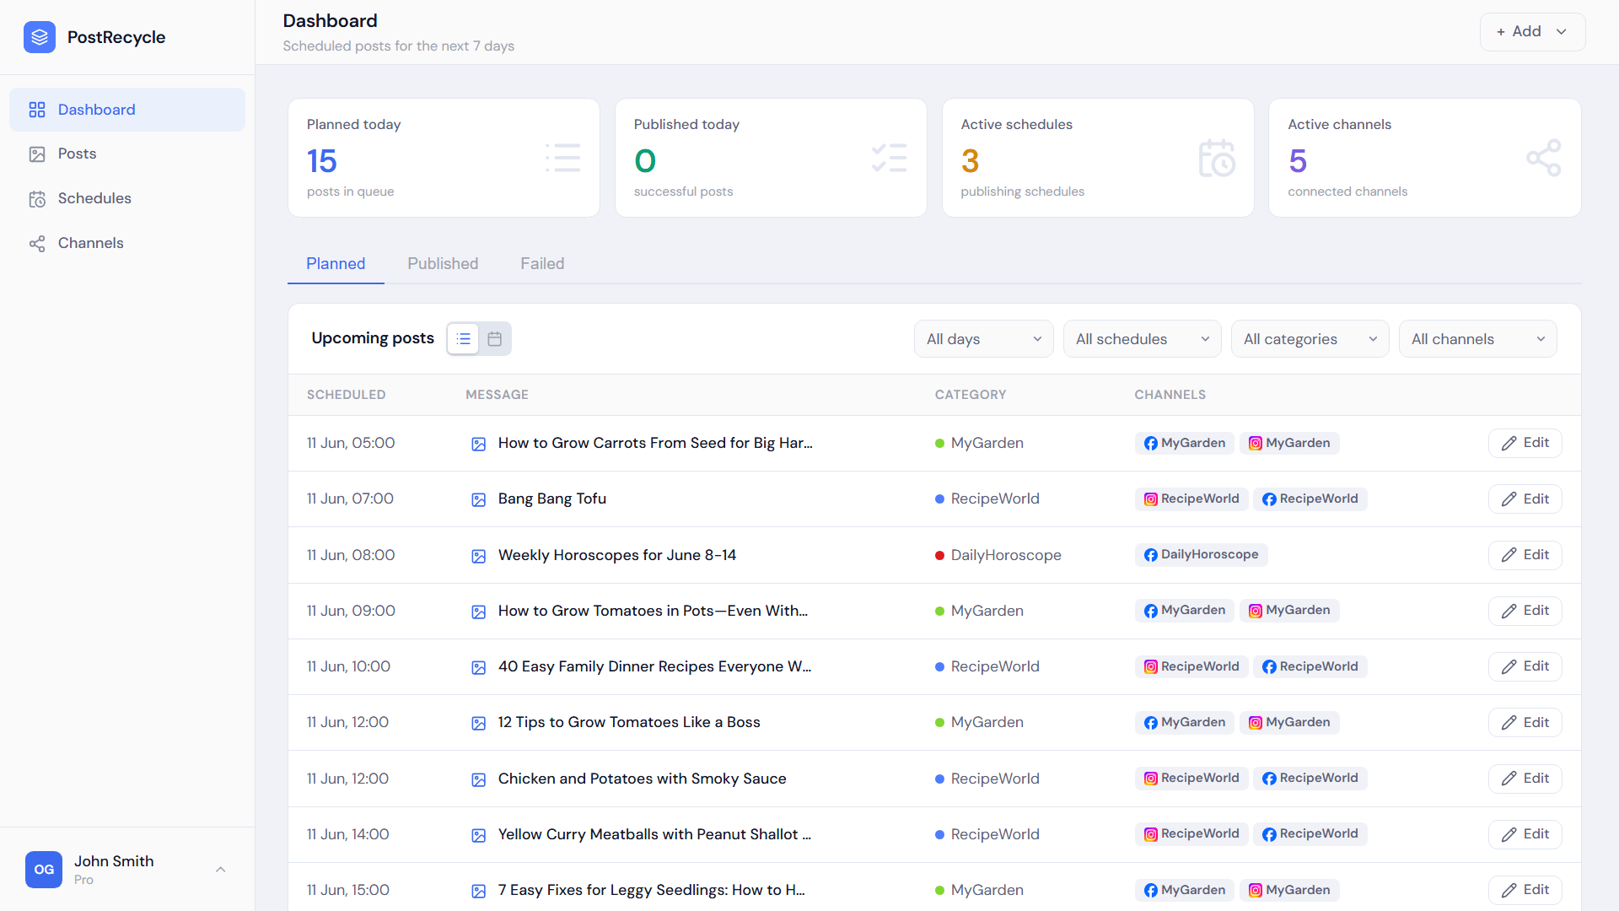The image size is (1619, 911).
Task: Open Posts in the sidebar
Action: pos(127,154)
